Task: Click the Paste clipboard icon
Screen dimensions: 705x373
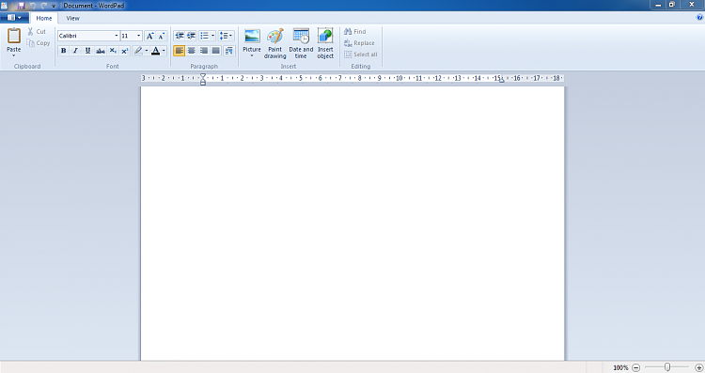Action: click(x=14, y=36)
